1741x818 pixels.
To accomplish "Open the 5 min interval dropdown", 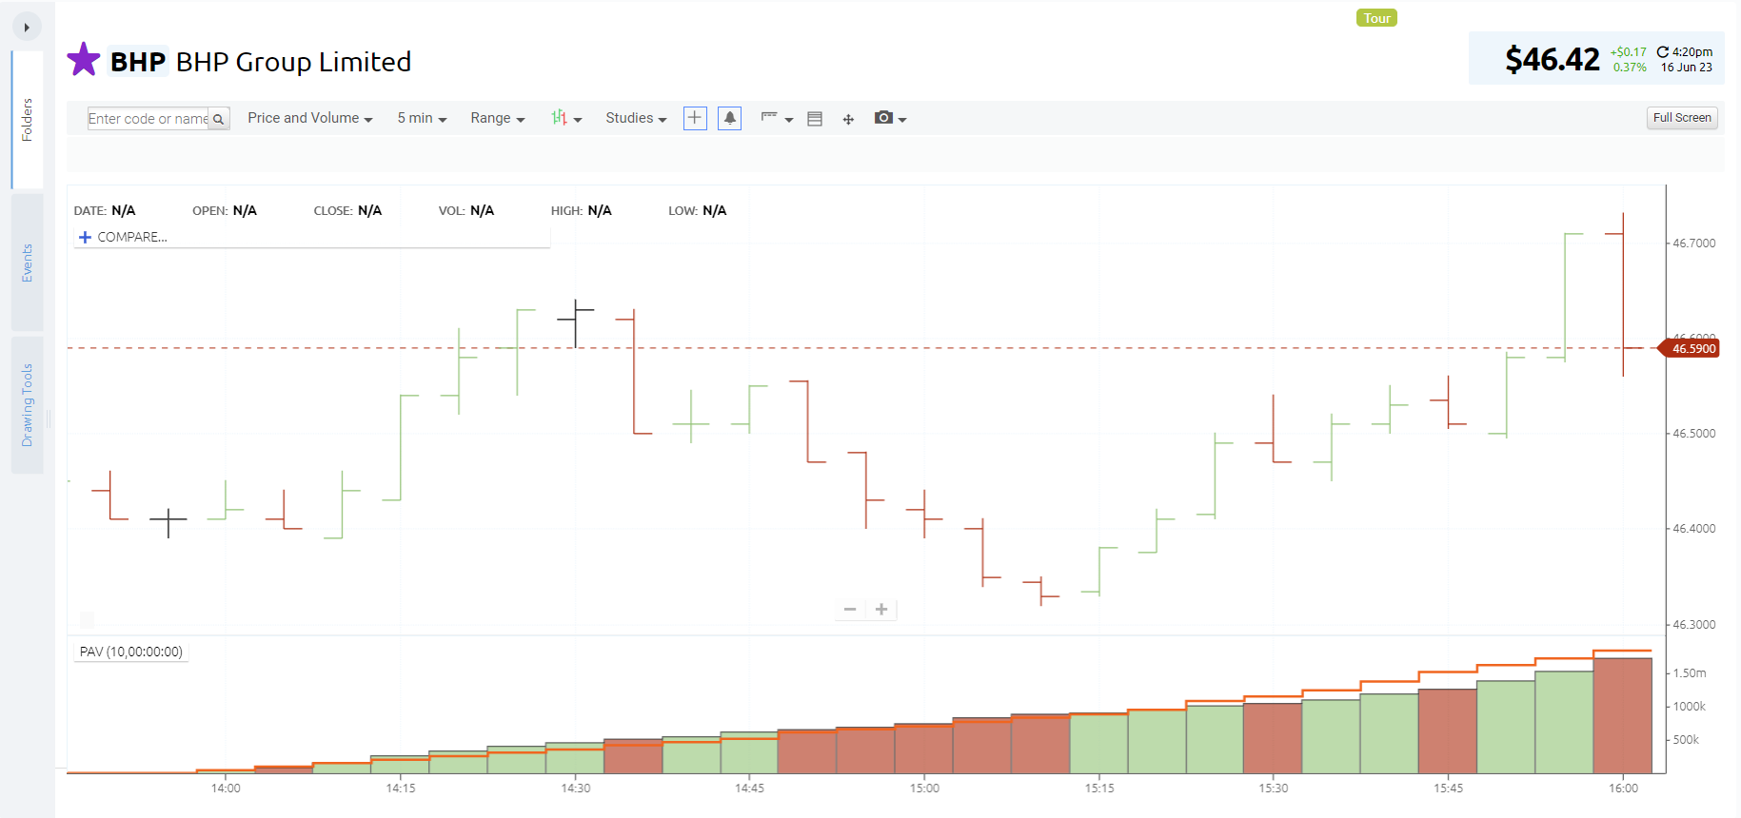I will click(x=422, y=118).
